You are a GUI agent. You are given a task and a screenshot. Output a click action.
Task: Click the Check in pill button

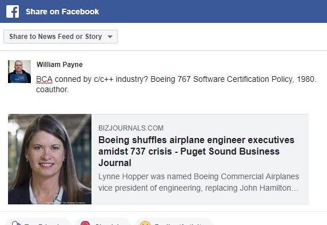pos(102,222)
